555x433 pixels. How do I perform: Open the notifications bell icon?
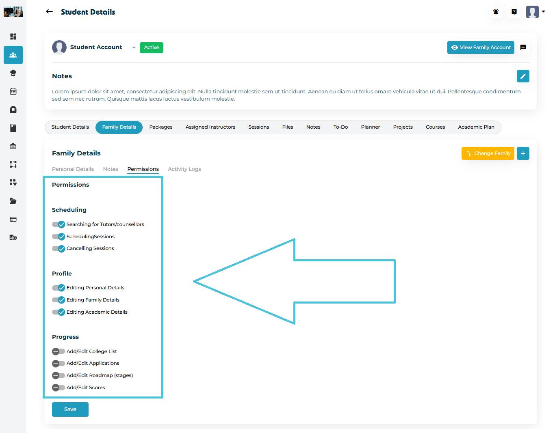pyautogui.click(x=496, y=12)
